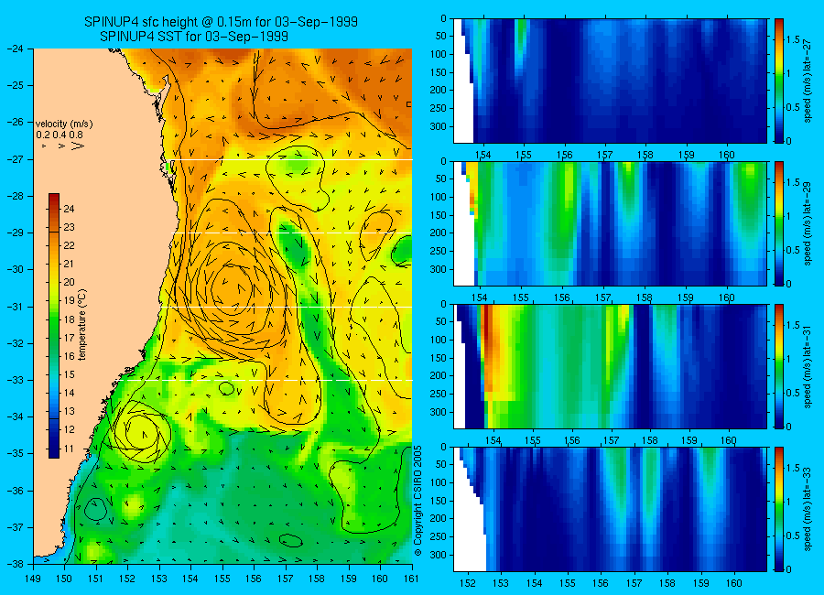The height and width of the screenshot is (595, 824).
Task: Click the speed color bar beside the lat=-27 panel
Action: point(779,81)
